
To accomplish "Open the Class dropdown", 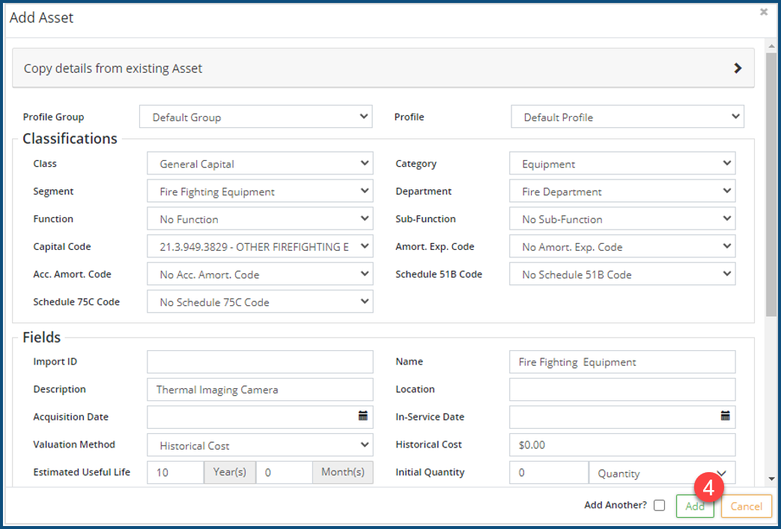I will coord(260,164).
